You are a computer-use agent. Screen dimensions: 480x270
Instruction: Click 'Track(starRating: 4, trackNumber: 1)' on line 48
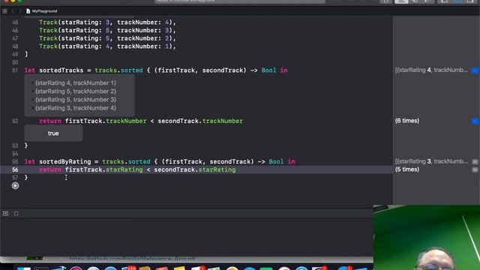(106, 46)
